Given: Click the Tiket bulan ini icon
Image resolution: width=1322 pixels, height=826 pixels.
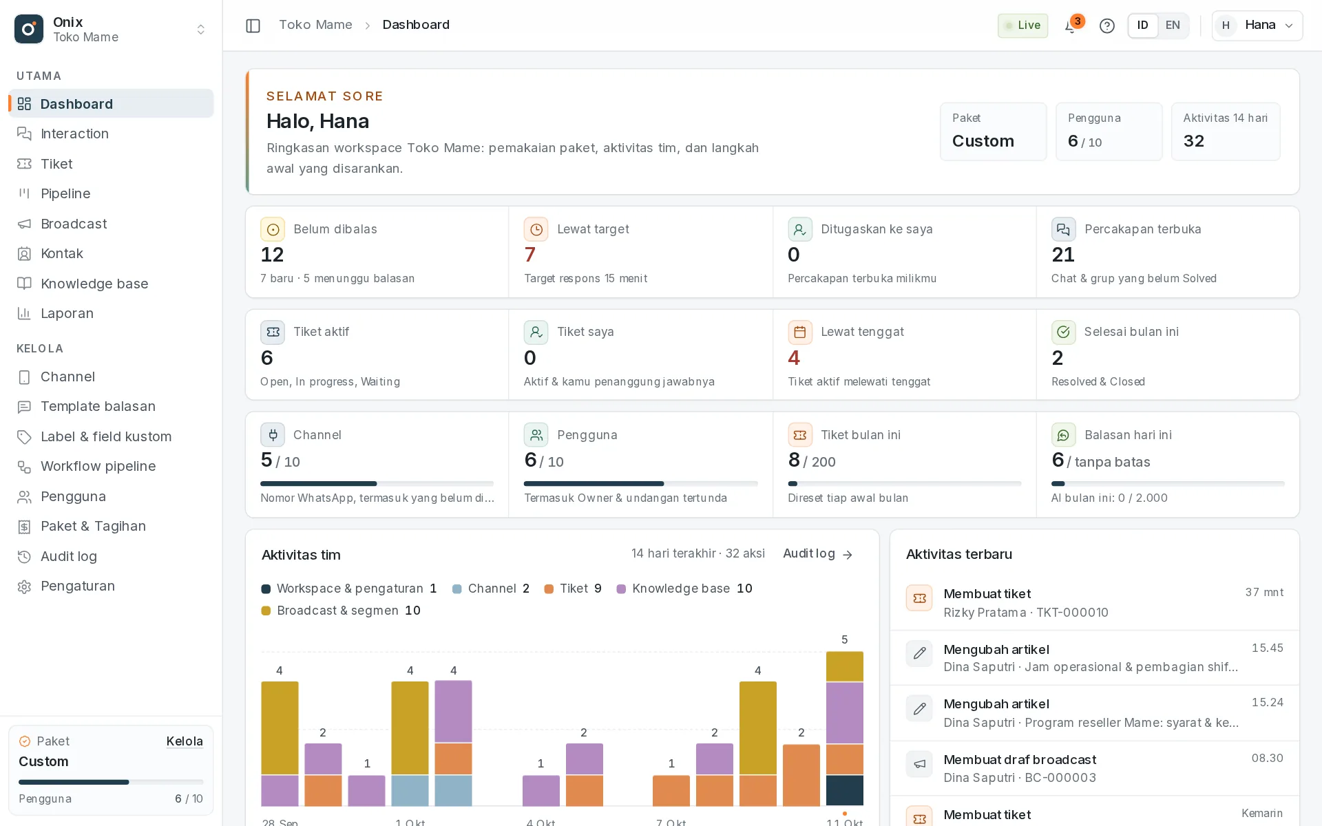Looking at the screenshot, I should coord(800,435).
